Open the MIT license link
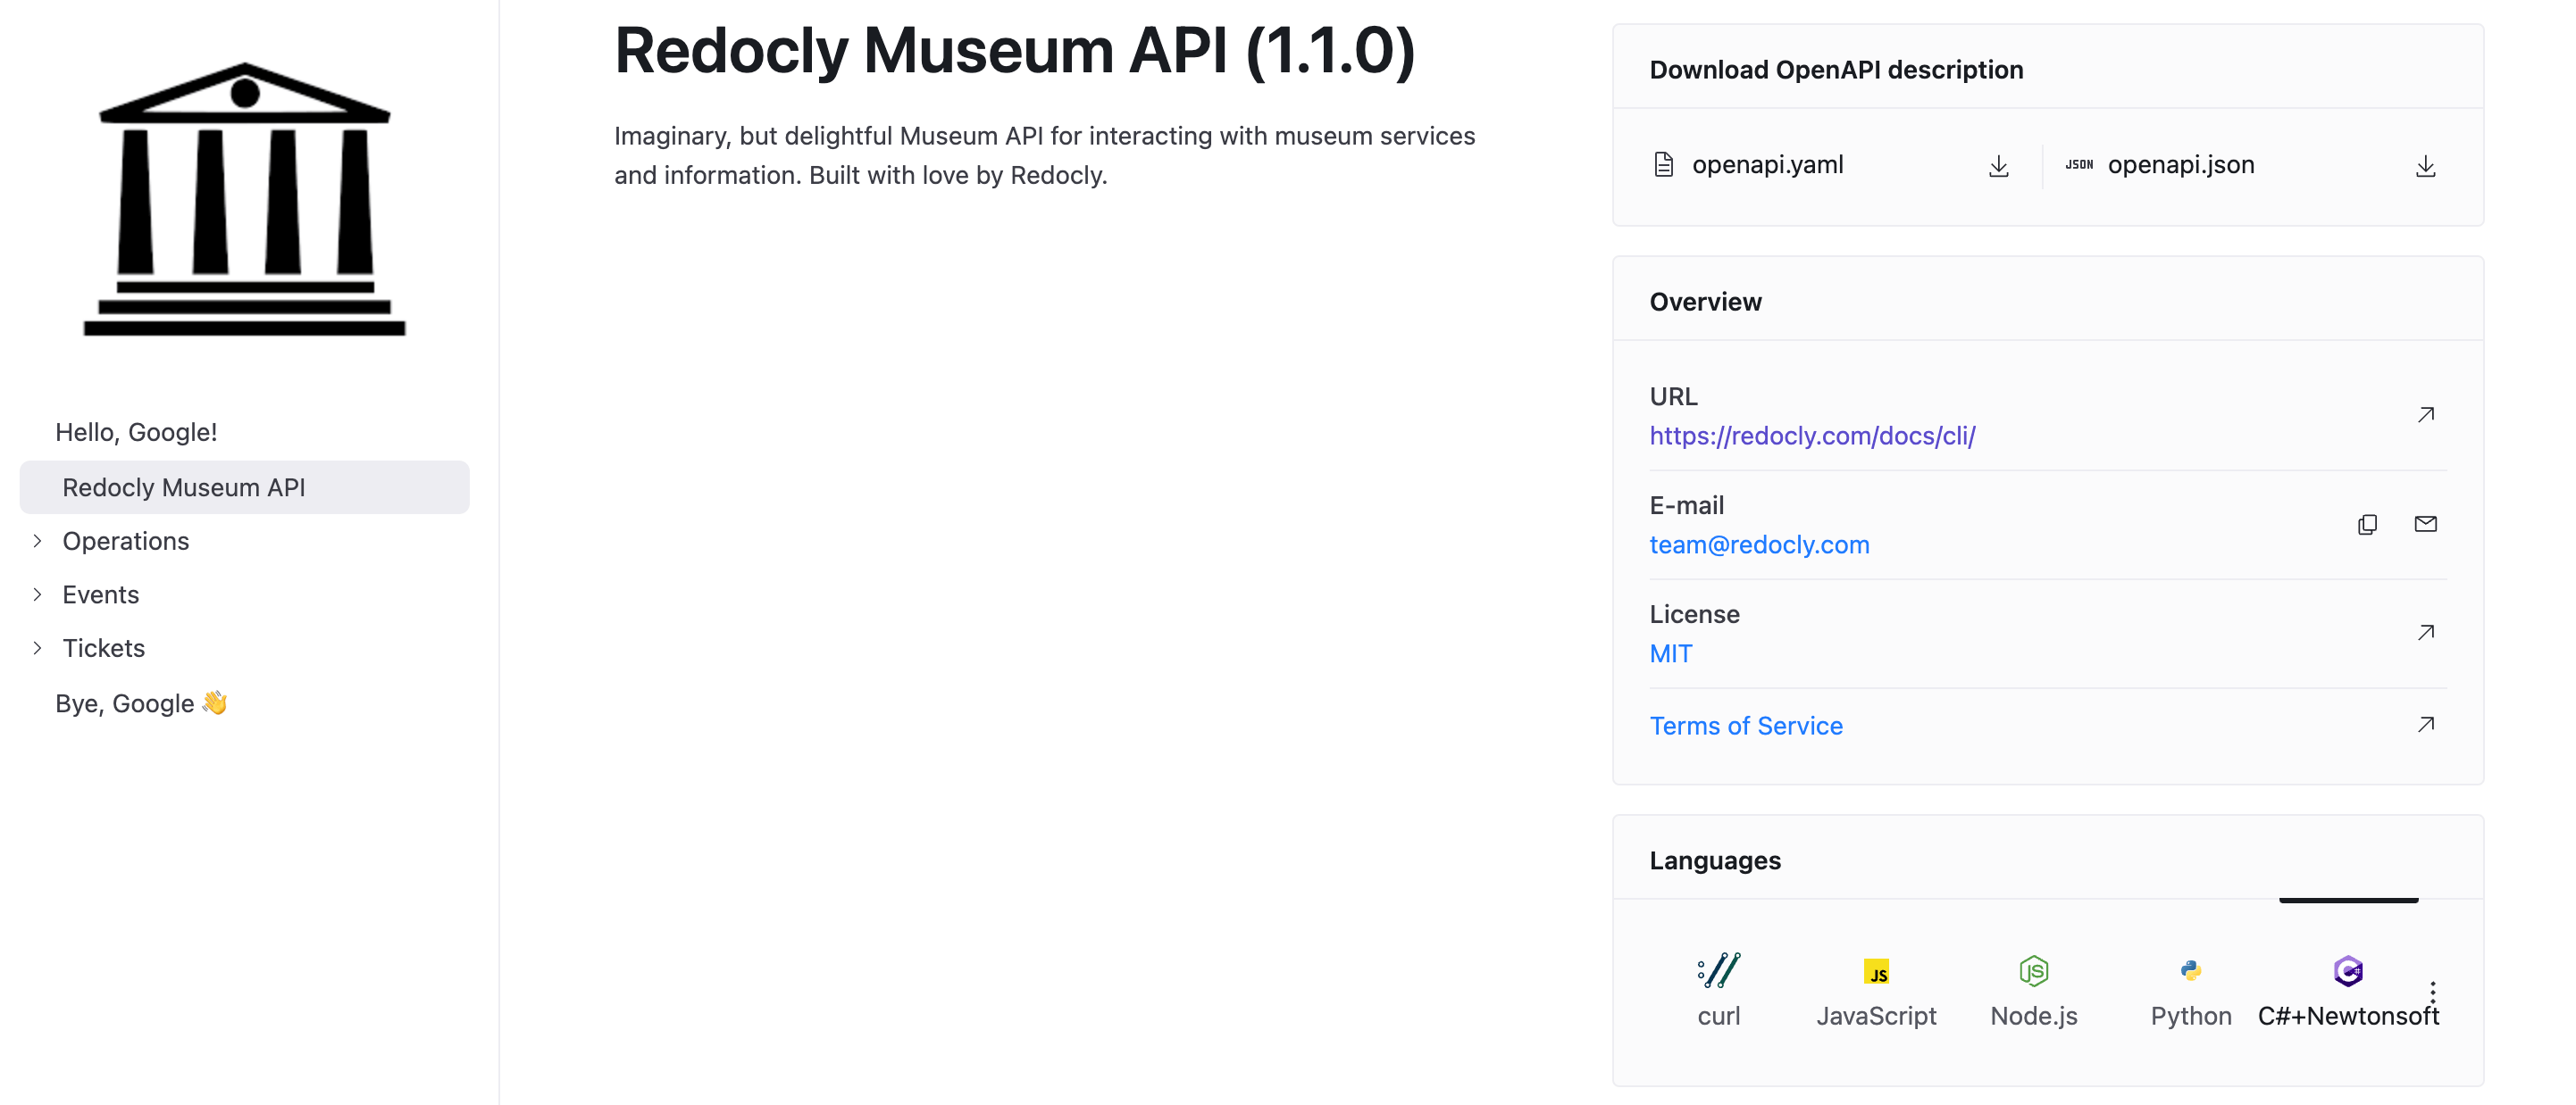Viewport: 2576px width, 1105px height. click(1671, 653)
